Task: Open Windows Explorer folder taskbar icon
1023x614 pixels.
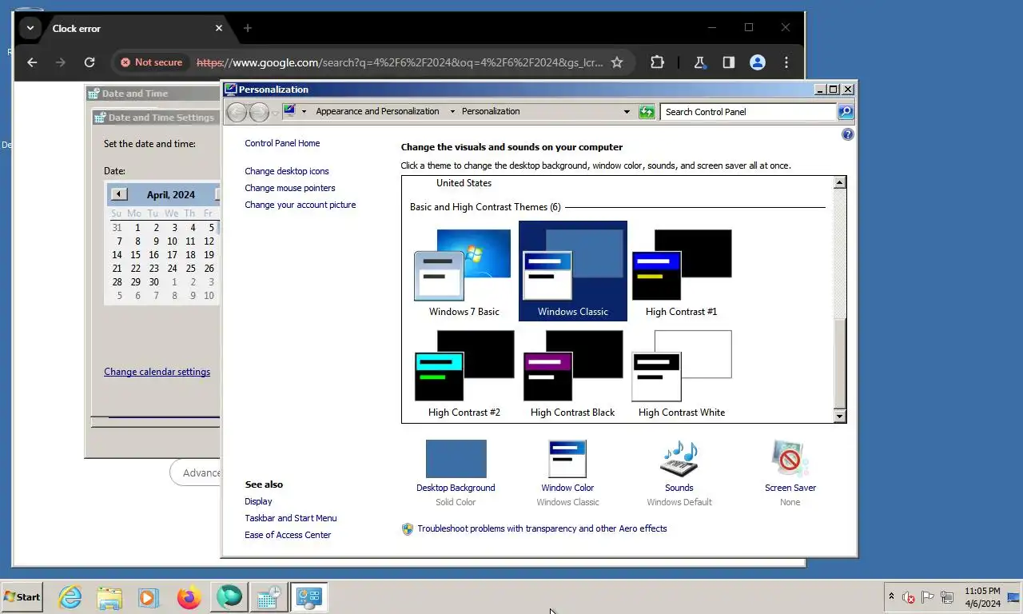Action: [109, 597]
